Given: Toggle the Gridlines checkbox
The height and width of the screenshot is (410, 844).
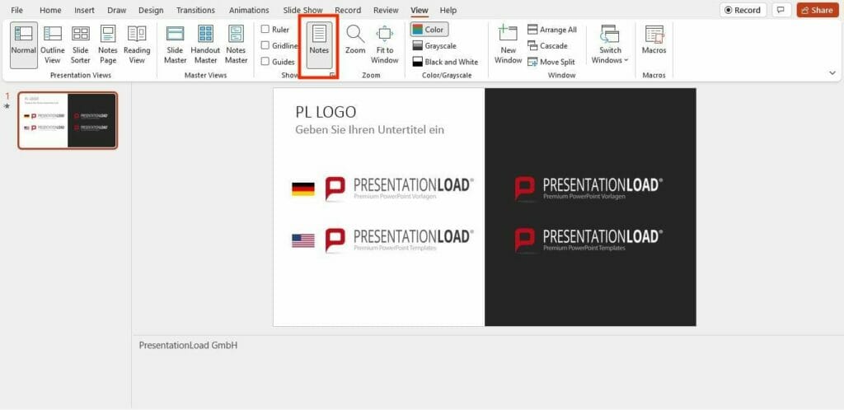Looking at the screenshot, I should coord(265,45).
